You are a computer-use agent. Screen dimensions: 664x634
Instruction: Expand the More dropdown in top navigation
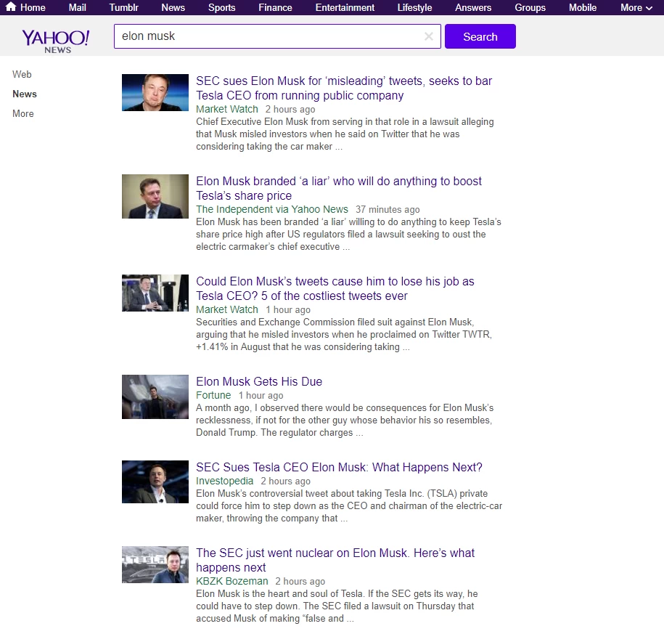pos(636,8)
